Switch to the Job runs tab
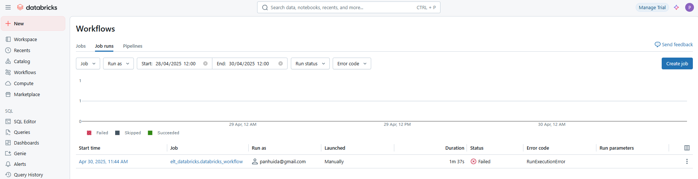Screen dimensions: 698x179 [104, 46]
